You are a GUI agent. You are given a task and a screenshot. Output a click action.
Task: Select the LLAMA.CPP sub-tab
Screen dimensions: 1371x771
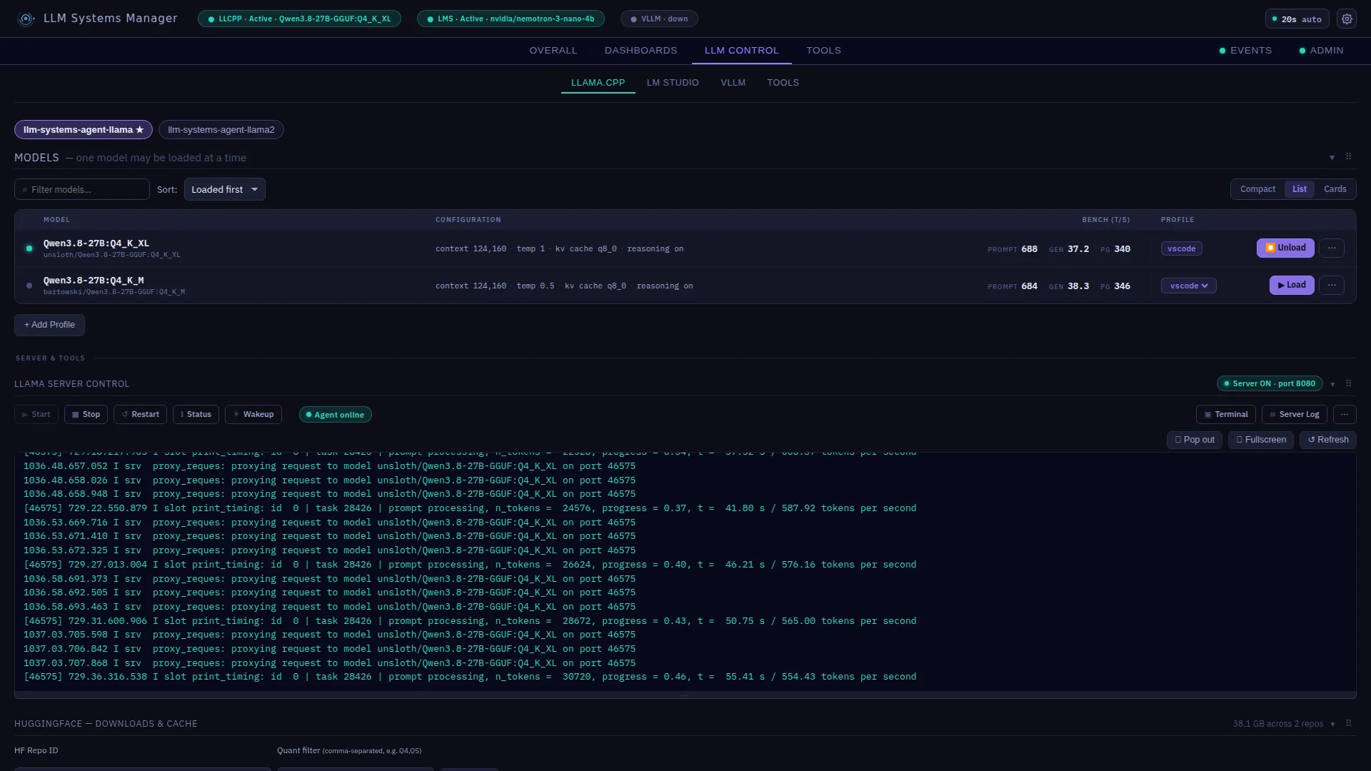(598, 83)
